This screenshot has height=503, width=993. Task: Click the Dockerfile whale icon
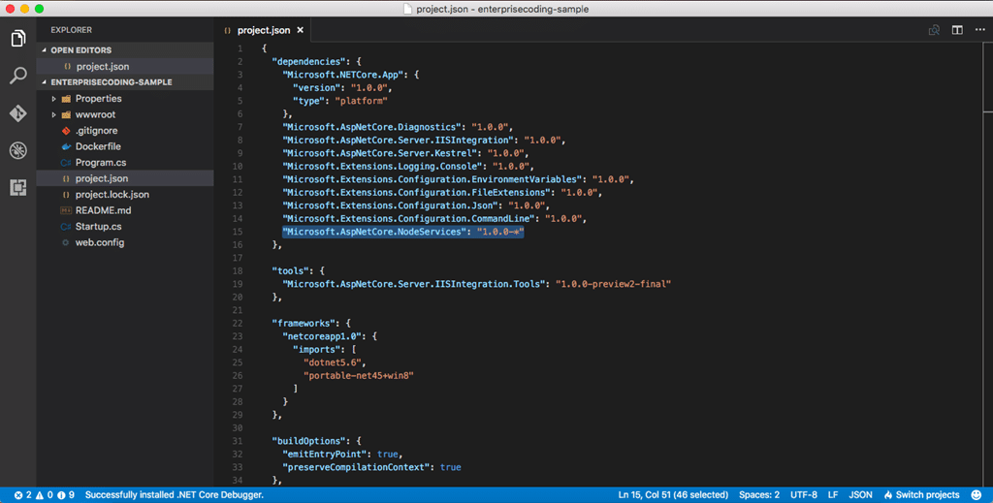pyautogui.click(x=66, y=146)
